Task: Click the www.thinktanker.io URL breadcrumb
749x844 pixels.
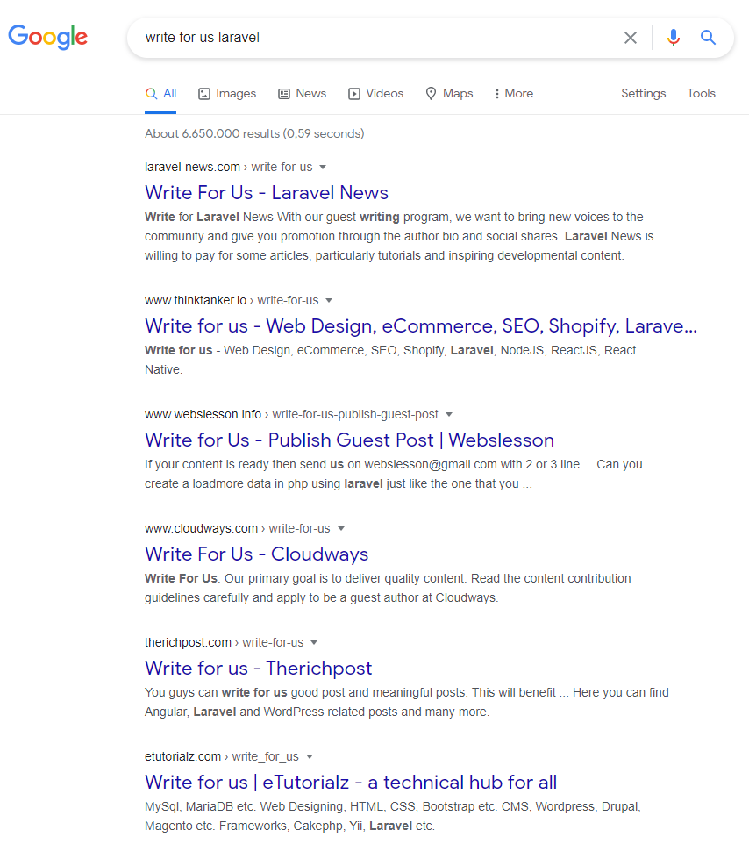Action: tap(232, 301)
